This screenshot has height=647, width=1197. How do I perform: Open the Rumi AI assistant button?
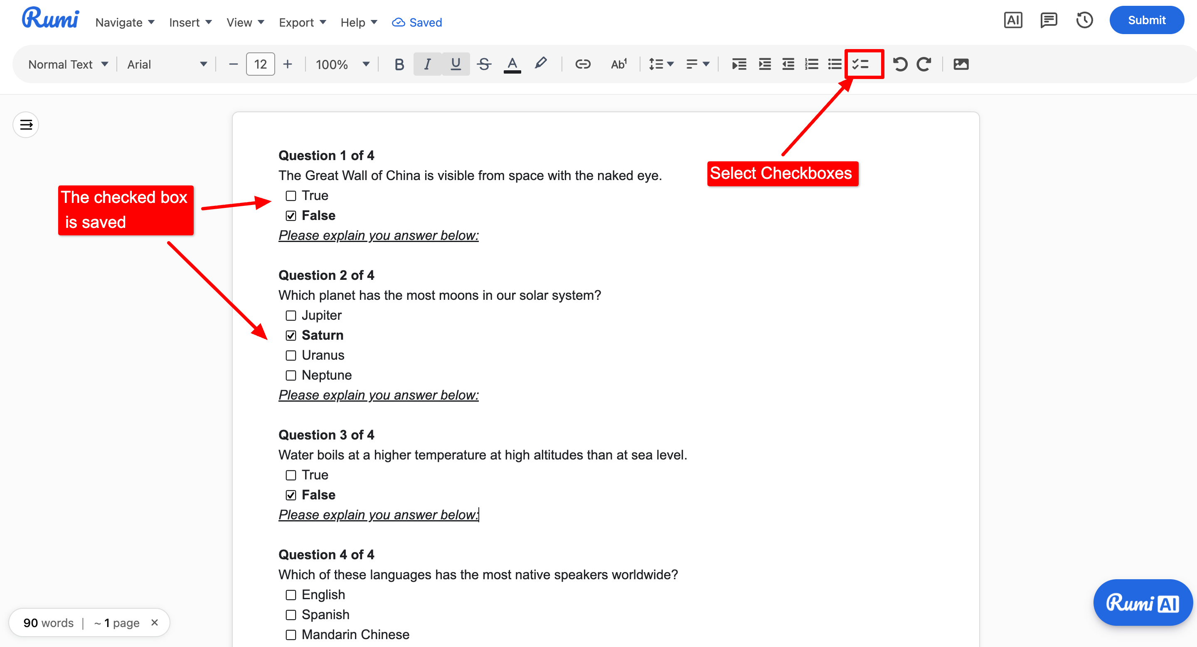coord(1143,603)
